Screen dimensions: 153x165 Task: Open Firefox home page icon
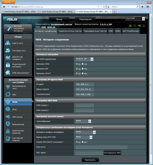142,7
